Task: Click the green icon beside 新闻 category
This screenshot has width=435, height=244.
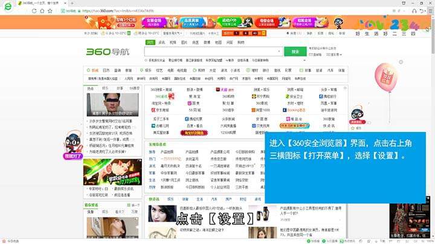Action: coord(88,70)
